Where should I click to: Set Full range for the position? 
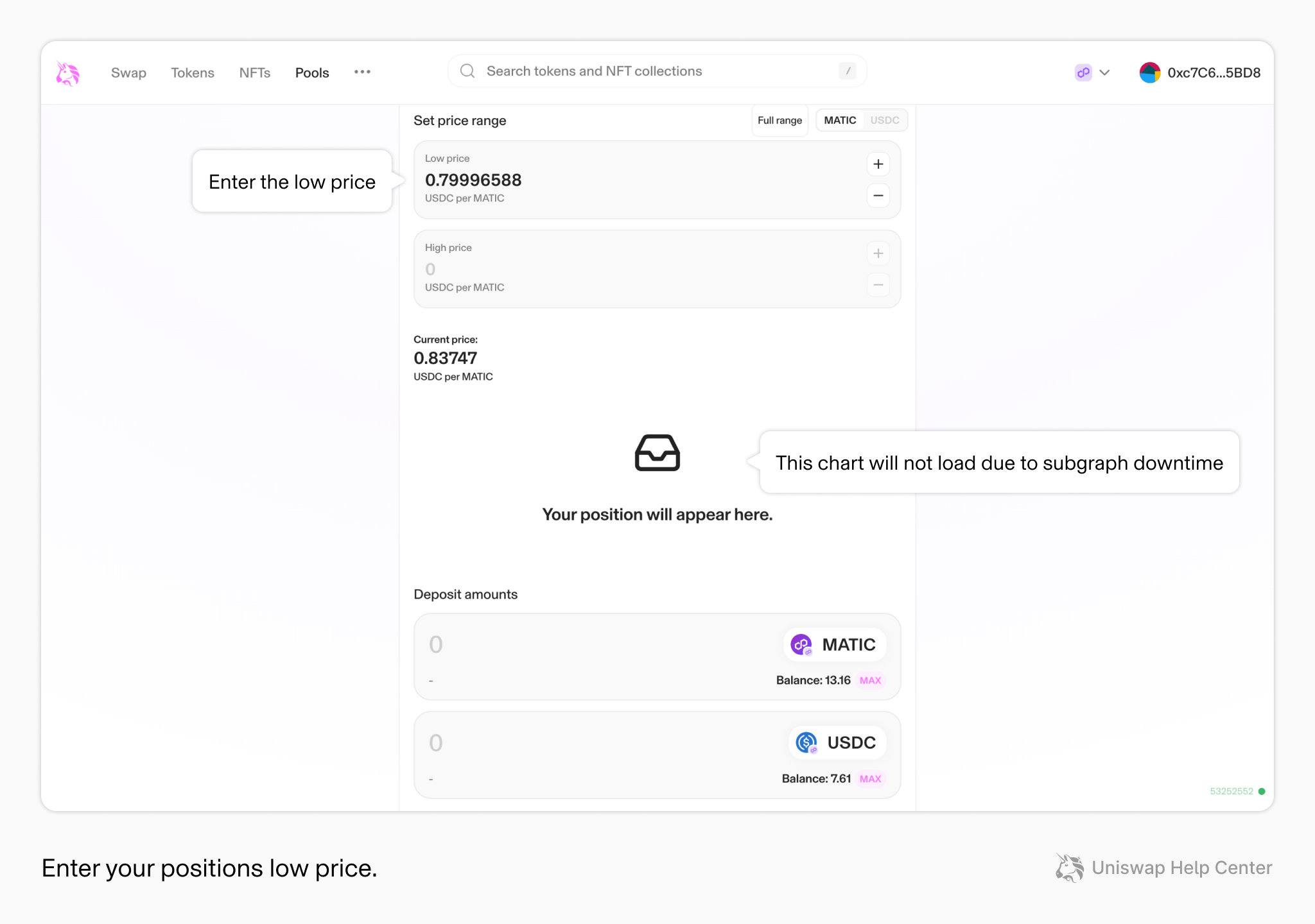tap(779, 121)
